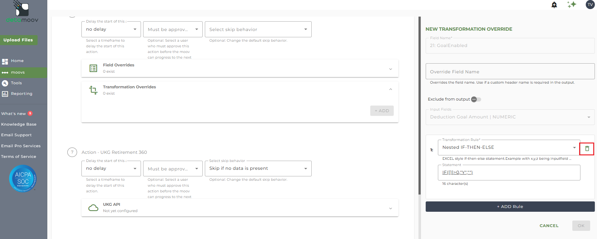Delete transformation rule 1 with trash icon
Screen dimensions: 597x239
point(587,149)
